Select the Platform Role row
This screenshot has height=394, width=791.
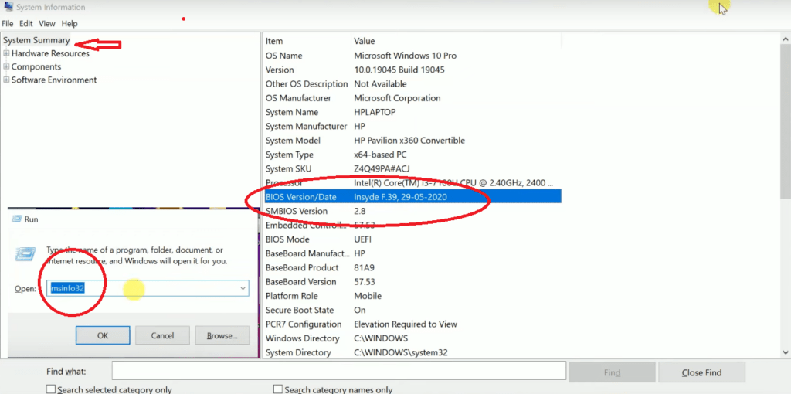412,296
